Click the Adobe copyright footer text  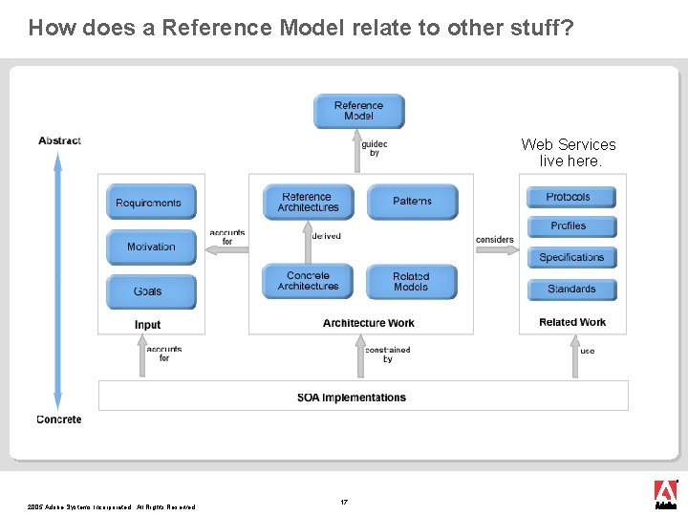pos(111,507)
